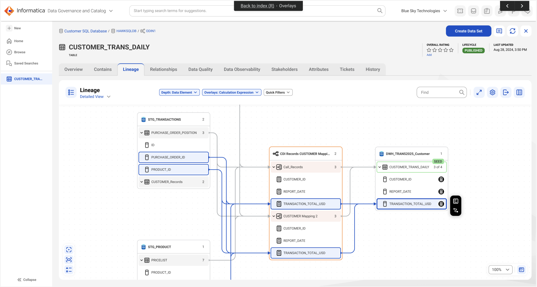This screenshot has height=287, width=537.
Task: Open the Relationships tab
Action: [x=164, y=69]
